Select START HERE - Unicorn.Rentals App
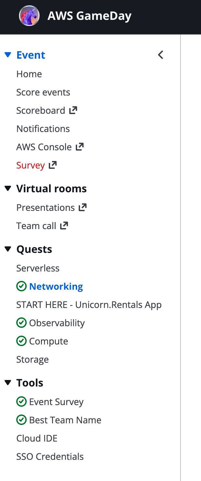Screen dimensions: 201x481 tap(89, 304)
